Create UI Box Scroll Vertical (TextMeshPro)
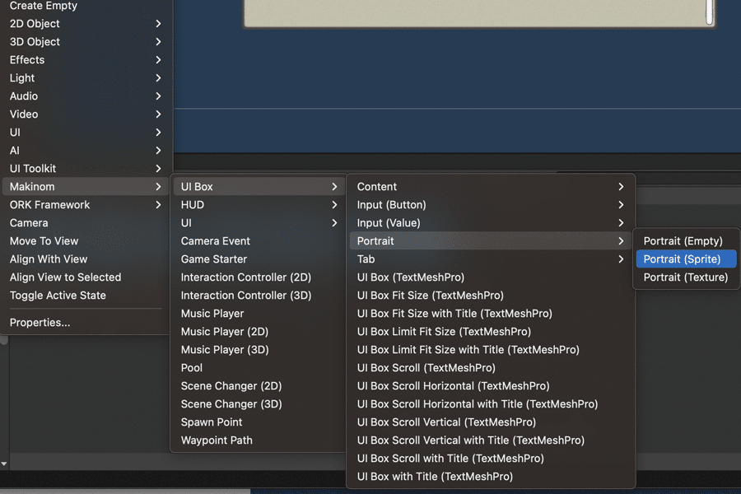The width and height of the screenshot is (741, 494). pyautogui.click(x=491, y=422)
